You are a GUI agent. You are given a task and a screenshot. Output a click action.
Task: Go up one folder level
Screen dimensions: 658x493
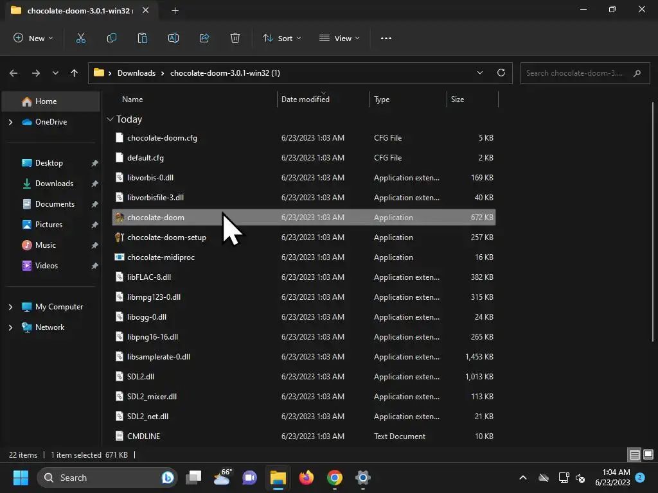[75, 73]
